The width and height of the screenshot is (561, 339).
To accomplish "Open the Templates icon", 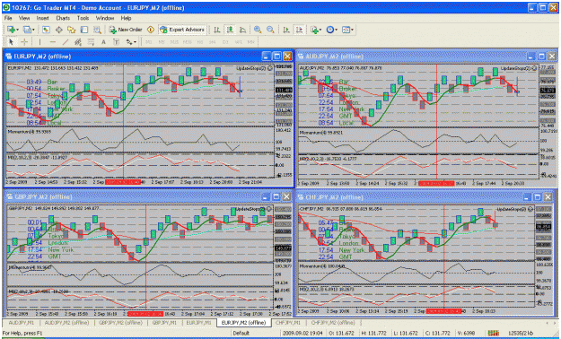I will point(346,30).
